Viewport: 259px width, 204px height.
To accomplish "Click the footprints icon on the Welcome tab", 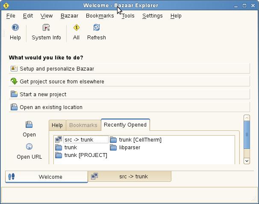I will tap(12, 177).
